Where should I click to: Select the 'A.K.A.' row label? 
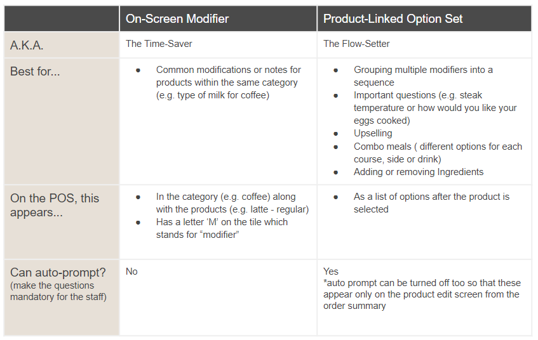(x=28, y=46)
